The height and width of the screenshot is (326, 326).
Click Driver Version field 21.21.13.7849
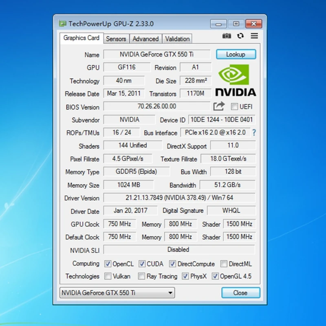pos(179,198)
